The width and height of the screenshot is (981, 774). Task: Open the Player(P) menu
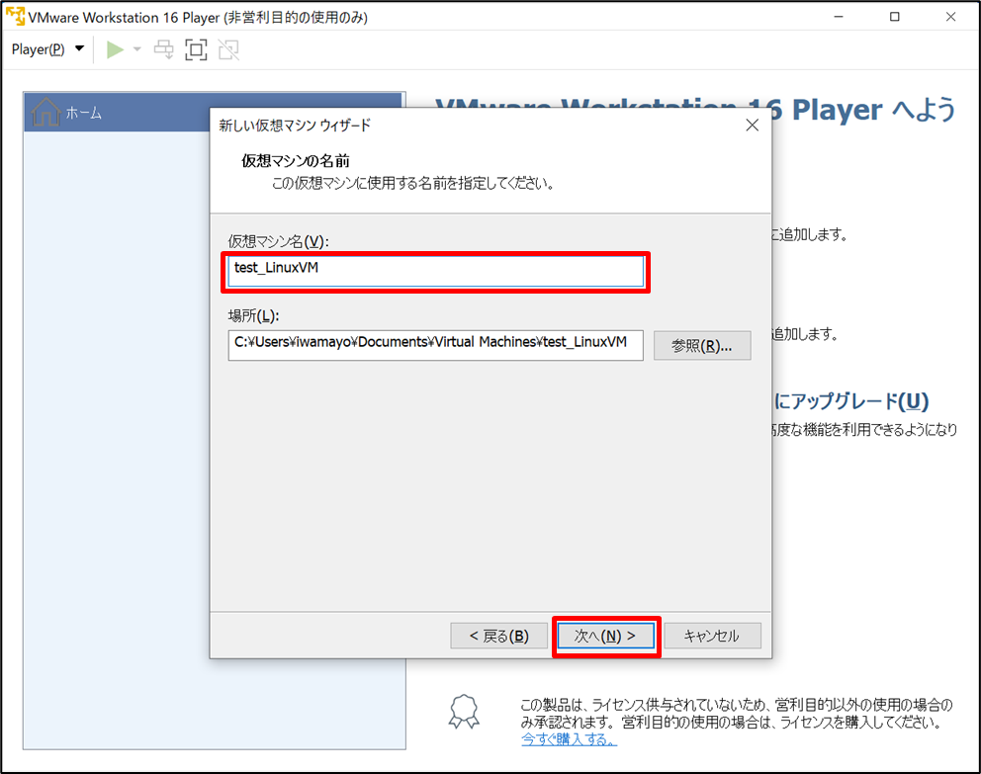[47, 49]
